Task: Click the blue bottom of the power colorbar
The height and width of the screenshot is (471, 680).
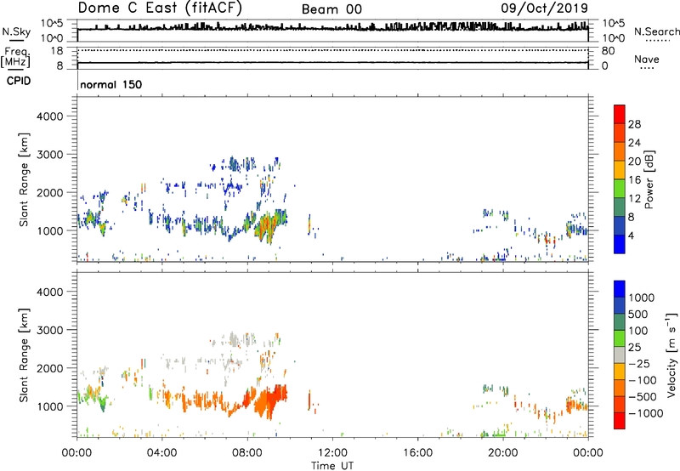Action: 620,244
